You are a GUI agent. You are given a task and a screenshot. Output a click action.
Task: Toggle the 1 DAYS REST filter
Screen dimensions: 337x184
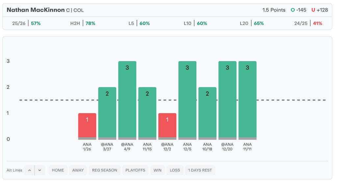[200, 170]
